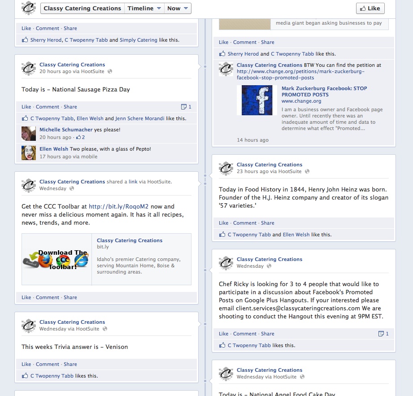Click Ellen Welsh's avatar image
Image resolution: width=413 pixels, height=396 pixels.
(29, 153)
